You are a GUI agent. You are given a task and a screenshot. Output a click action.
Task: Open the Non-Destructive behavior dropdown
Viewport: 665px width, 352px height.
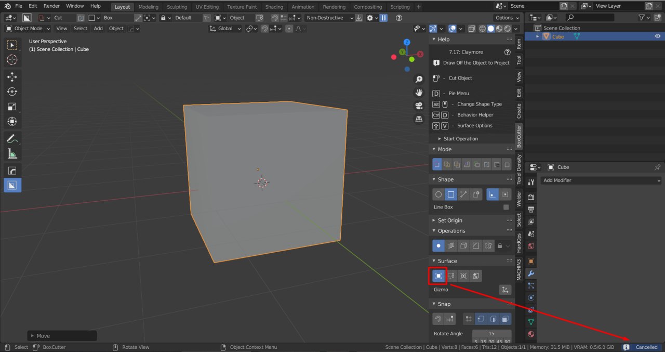coord(329,18)
